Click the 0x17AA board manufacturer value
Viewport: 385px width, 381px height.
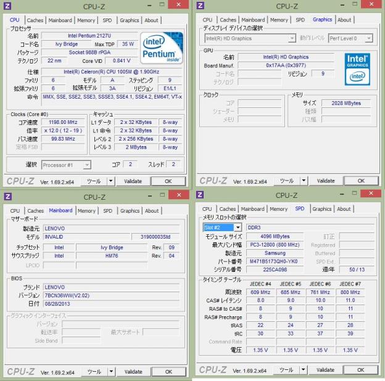point(286,65)
